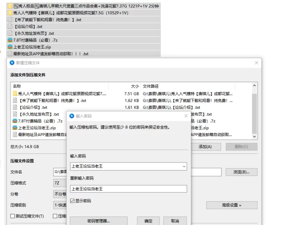Viewport: 291px width, 225px height.
Task: Click the icon in 输入密码 dialog title bar
Action: tap(72, 116)
